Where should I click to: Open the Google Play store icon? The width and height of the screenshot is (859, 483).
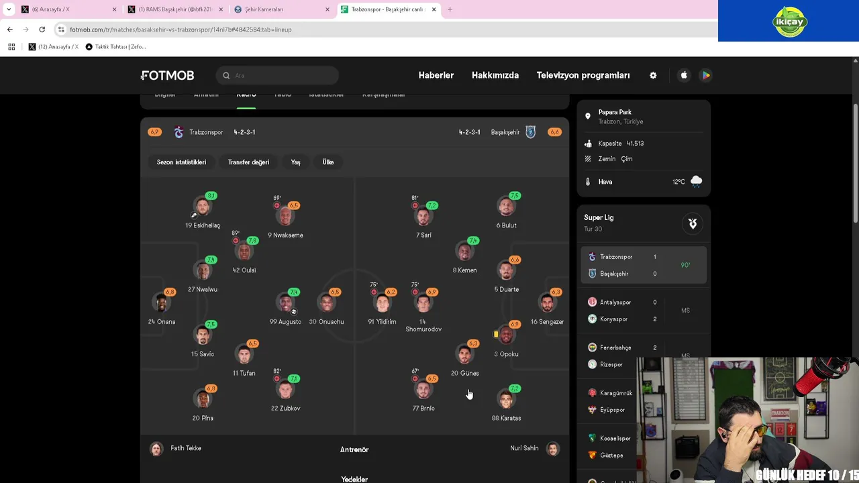705,75
